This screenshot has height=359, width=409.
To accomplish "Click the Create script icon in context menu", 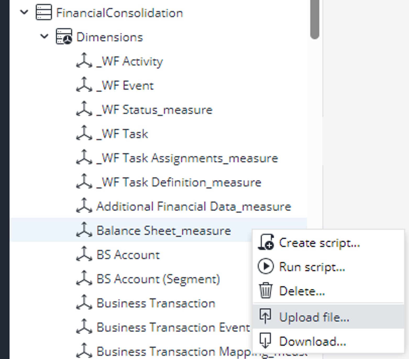I will click(x=266, y=242).
